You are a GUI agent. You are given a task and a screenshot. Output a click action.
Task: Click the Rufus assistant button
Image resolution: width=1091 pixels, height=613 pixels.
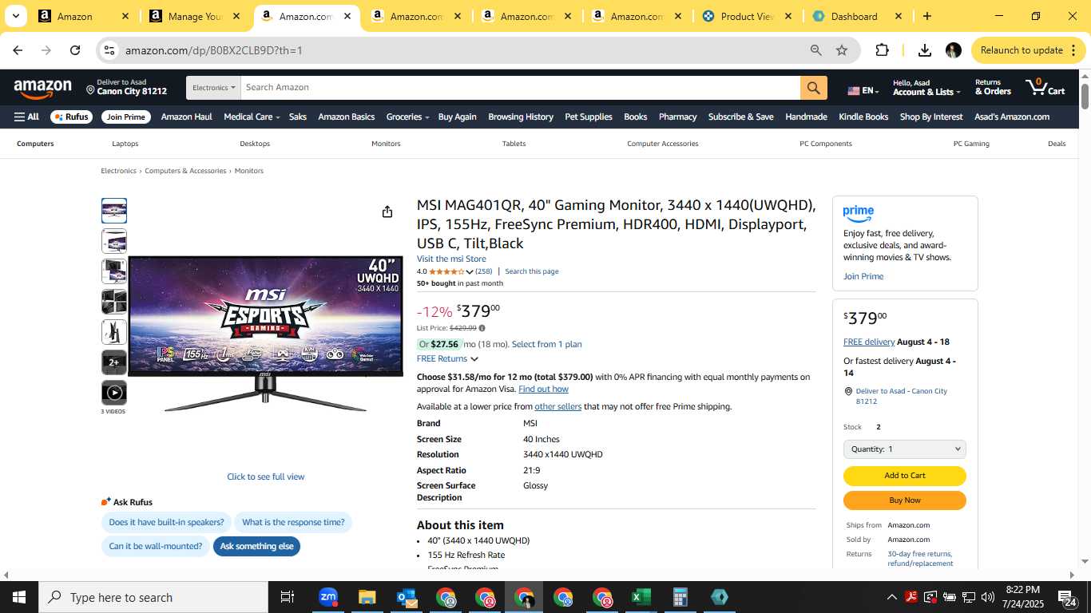coord(71,117)
